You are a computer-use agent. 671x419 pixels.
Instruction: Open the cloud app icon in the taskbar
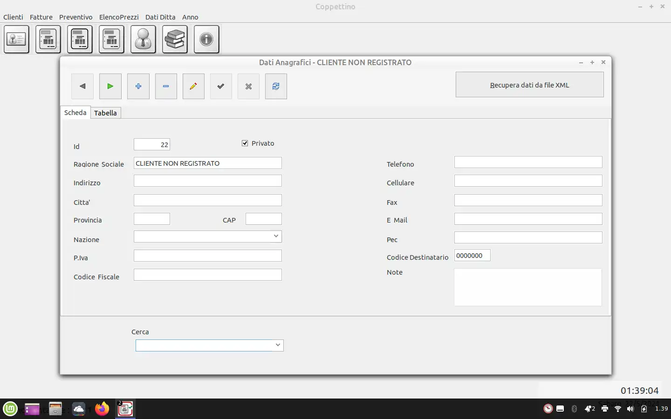79,409
